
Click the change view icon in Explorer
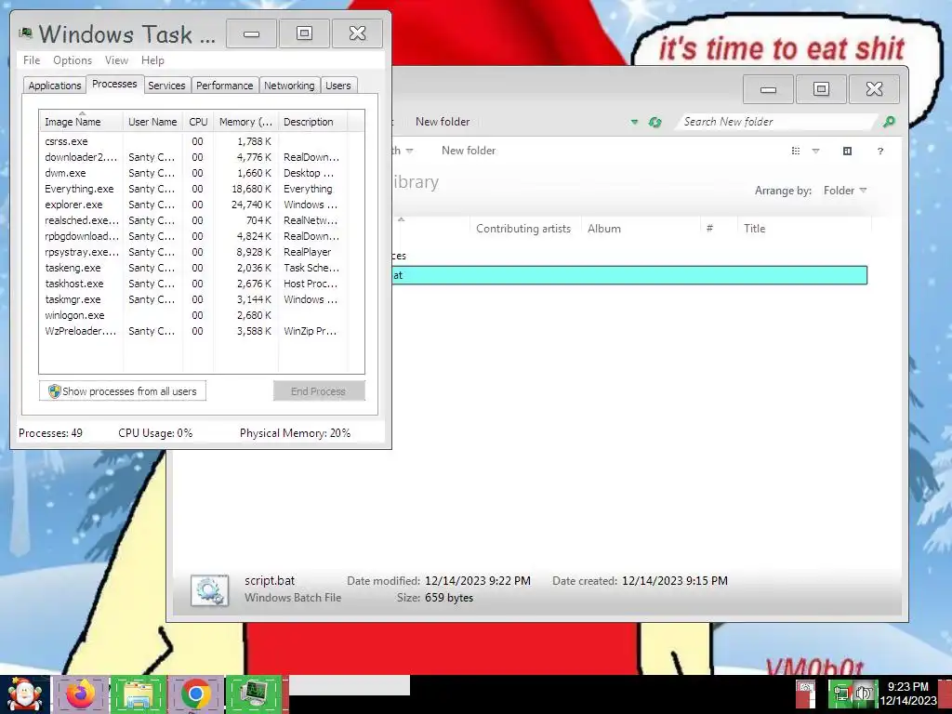coord(796,151)
